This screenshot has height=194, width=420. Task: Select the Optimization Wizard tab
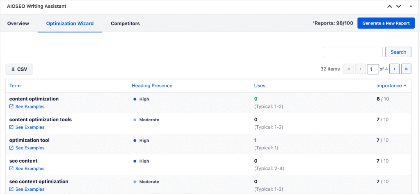[70, 23]
